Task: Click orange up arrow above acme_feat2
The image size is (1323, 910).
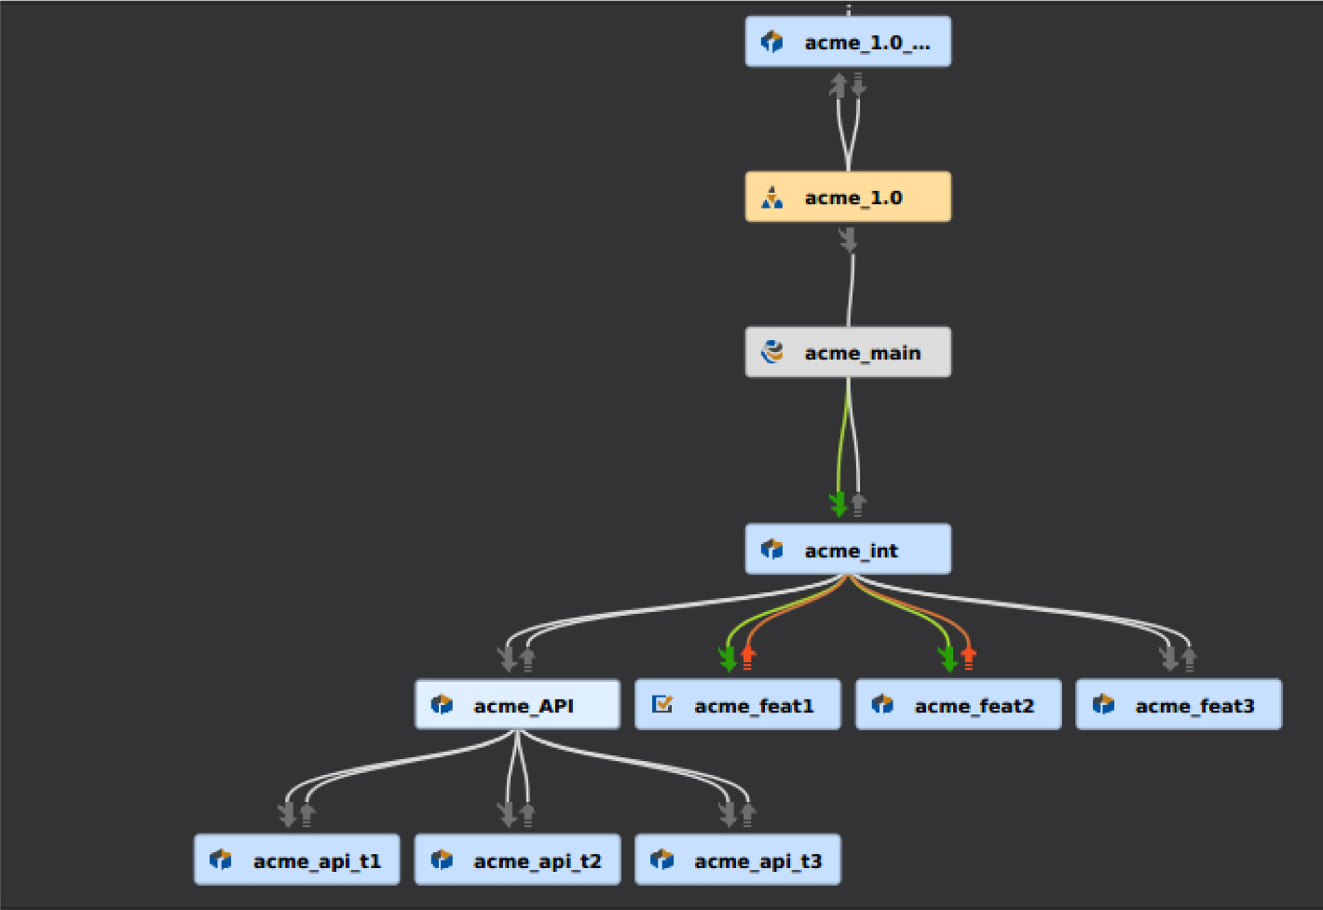Action: click(x=968, y=658)
